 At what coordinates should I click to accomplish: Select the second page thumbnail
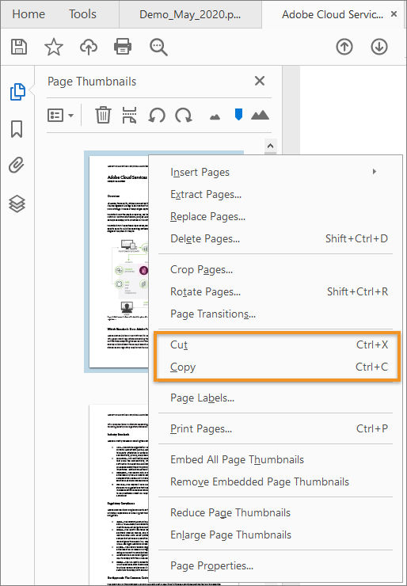click(x=119, y=494)
